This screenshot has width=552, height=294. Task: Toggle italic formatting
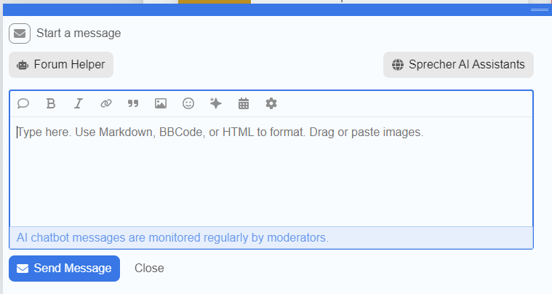point(78,104)
